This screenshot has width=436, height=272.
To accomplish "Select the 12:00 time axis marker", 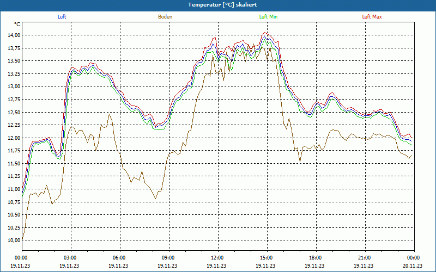I will pyautogui.click(x=217, y=258).
